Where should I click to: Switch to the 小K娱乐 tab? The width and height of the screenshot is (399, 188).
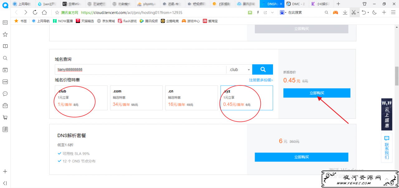[321, 4]
